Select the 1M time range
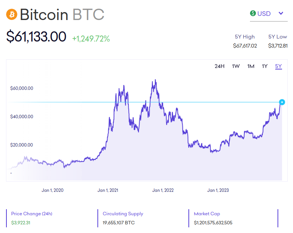Screen dimensions: 293x233 (251, 66)
